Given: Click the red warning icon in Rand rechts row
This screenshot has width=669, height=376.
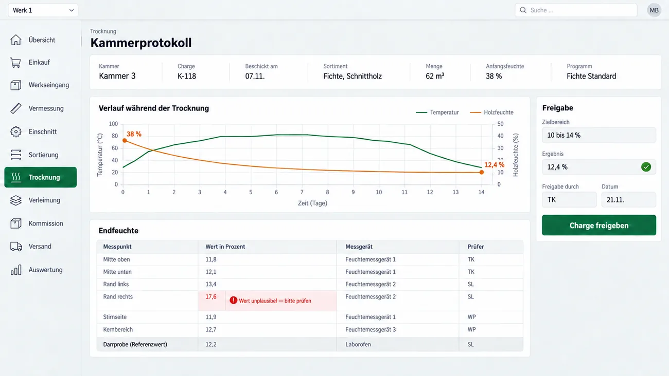Looking at the screenshot, I should tap(234, 300).
